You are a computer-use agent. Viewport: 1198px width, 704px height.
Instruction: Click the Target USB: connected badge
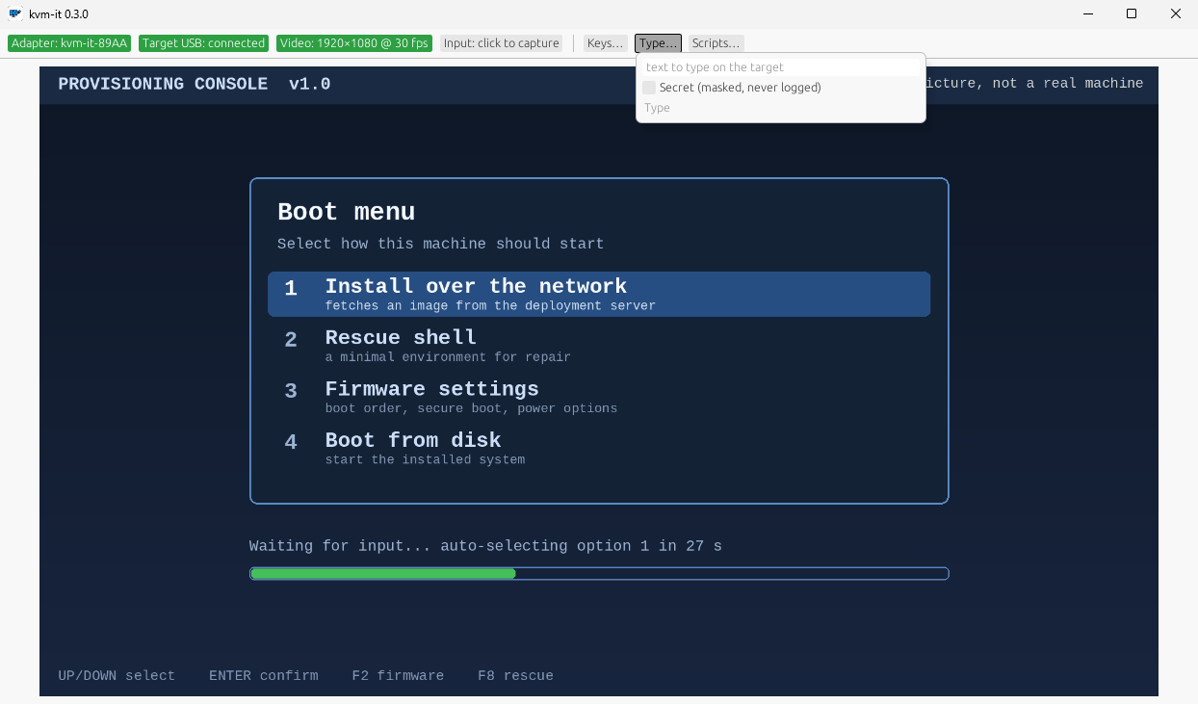point(203,43)
